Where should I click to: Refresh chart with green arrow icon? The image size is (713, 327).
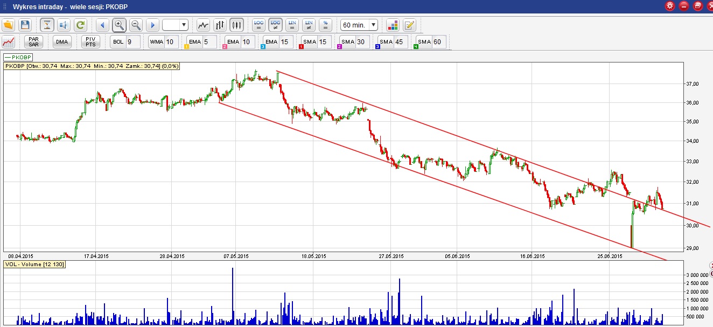[x=80, y=25]
